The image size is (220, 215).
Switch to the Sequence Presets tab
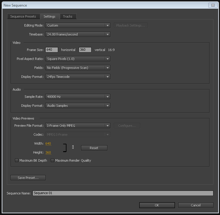pyautogui.click(x=24, y=16)
